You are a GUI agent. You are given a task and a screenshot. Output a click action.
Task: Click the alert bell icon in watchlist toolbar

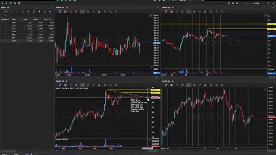tap(39, 12)
